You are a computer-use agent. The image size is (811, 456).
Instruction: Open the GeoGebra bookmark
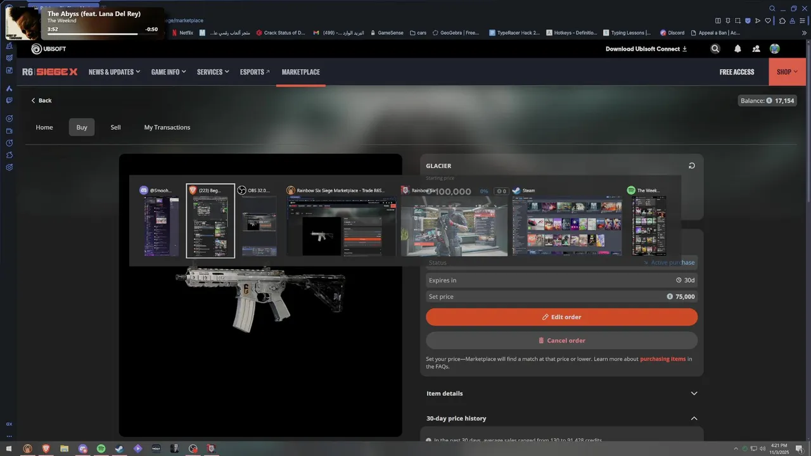[456, 32]
